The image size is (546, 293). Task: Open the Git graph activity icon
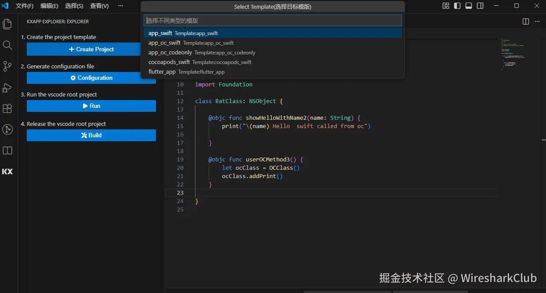pyautogui.click(x=7, y=129)
